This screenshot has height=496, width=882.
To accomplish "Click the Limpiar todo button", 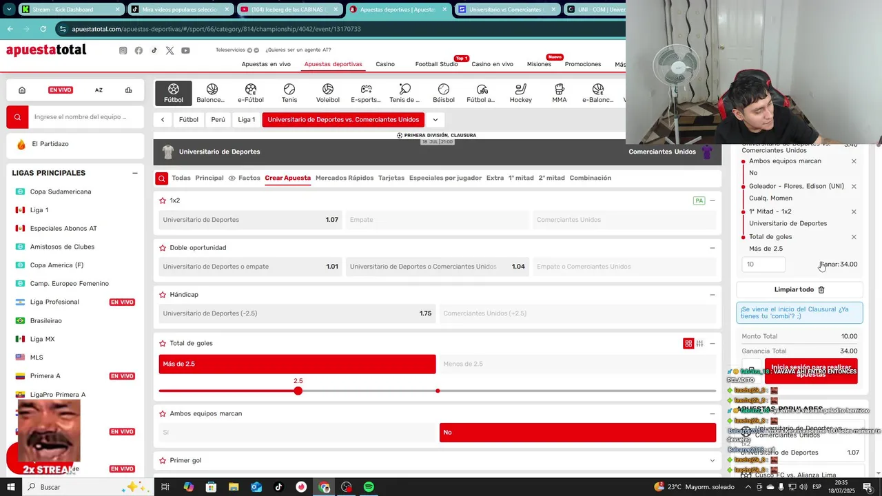I will (799, 290).
